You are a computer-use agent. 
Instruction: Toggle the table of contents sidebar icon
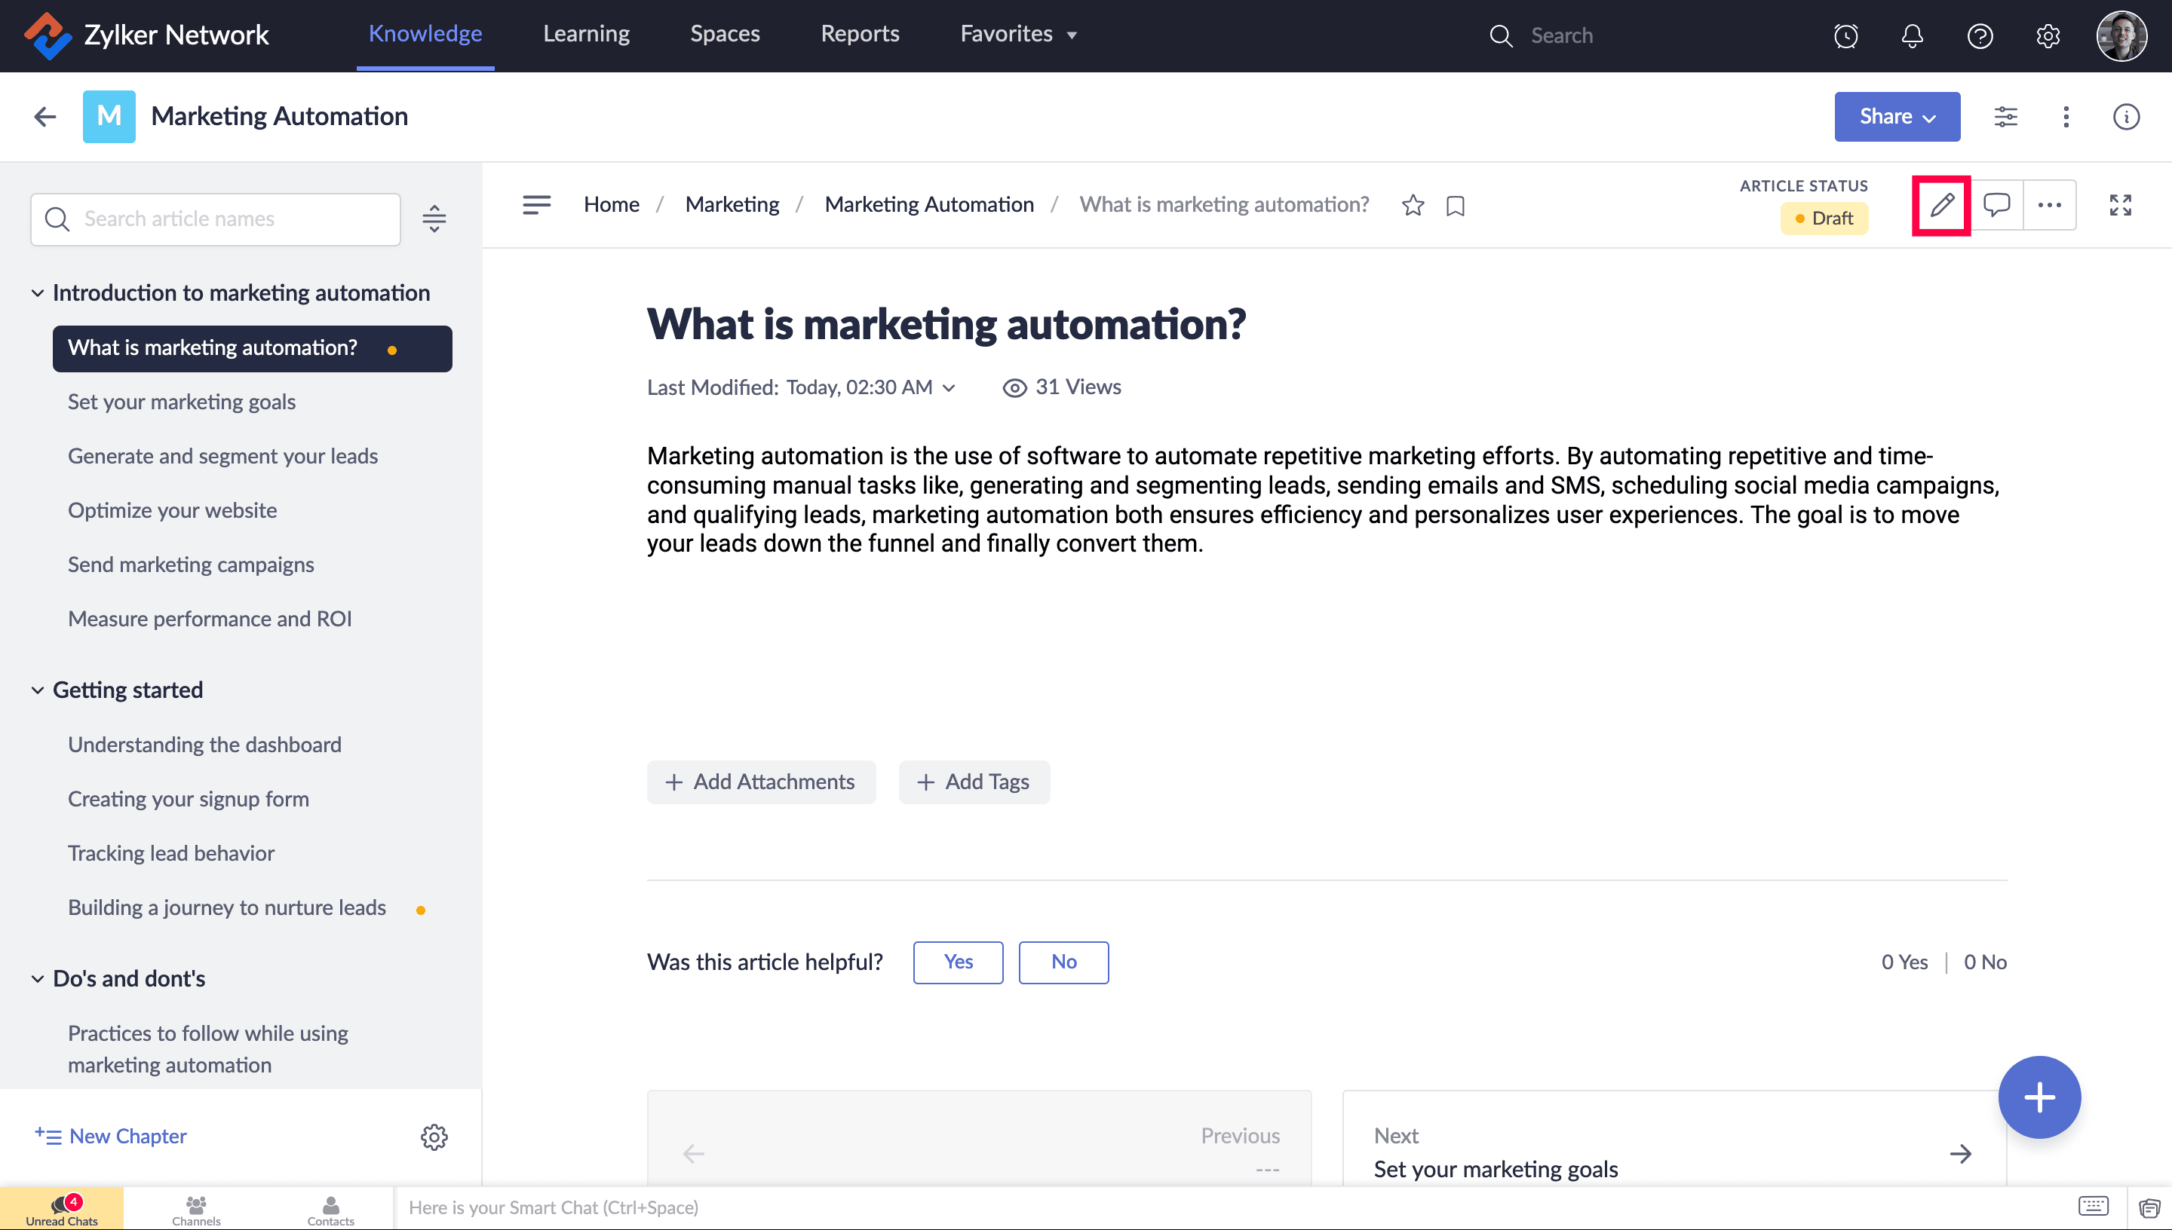pos(537,204)
